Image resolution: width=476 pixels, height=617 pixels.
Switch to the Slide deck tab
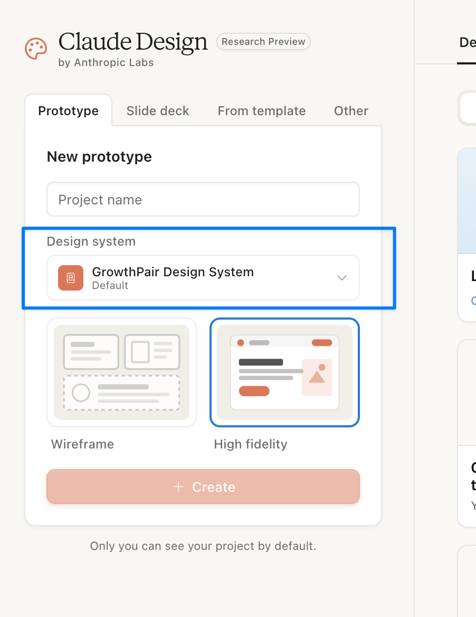pyautogui.click(x=158, y=111)
